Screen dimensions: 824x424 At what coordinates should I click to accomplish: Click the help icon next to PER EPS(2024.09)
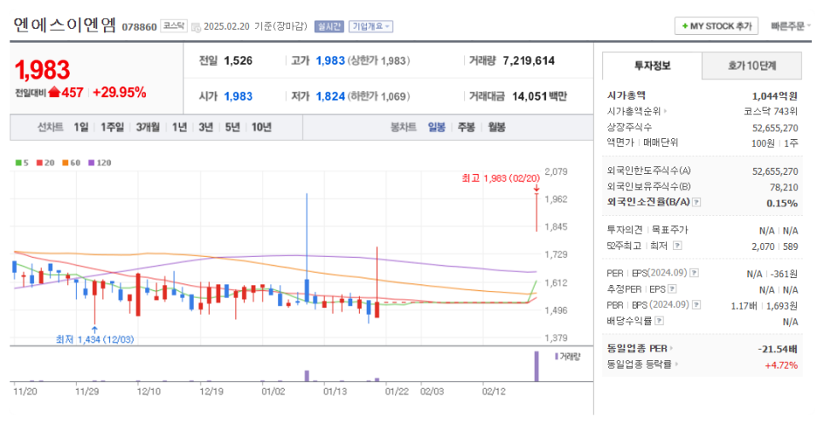694,273
